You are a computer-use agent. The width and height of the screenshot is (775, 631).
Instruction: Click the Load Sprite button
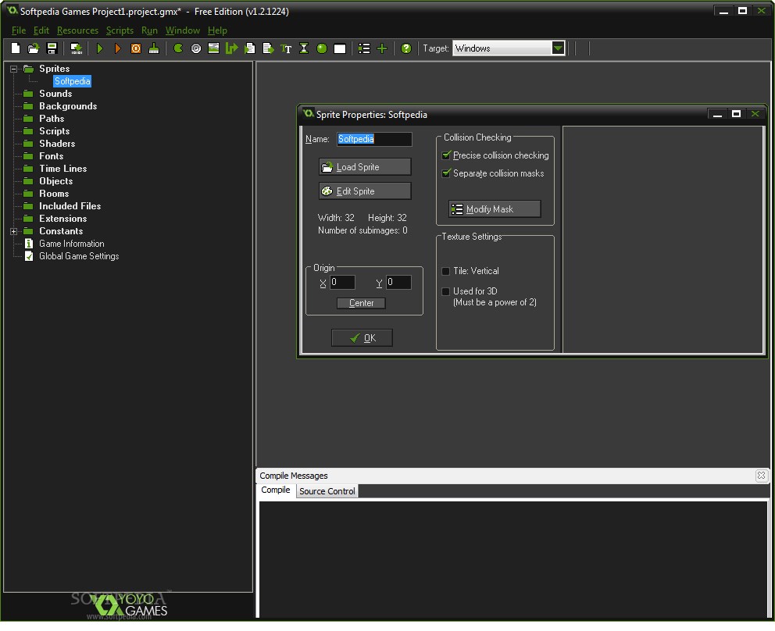(365, 167)
